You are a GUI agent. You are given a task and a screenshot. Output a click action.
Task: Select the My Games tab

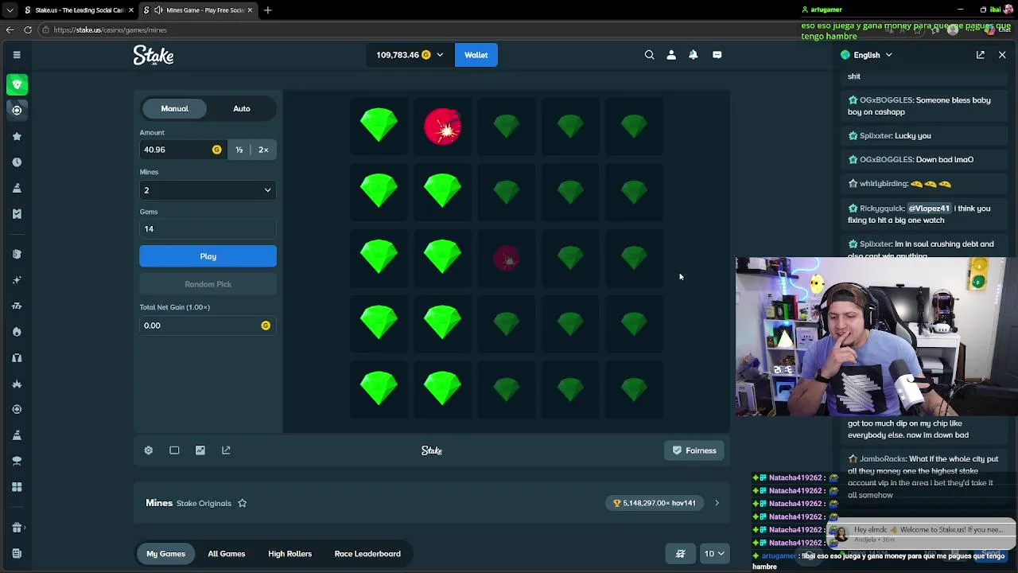(x=165, y=554)
